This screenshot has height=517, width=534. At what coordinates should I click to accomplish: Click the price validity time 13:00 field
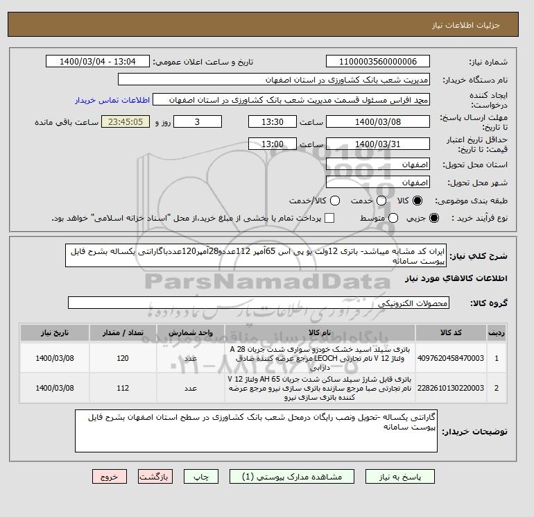(273, 144)
